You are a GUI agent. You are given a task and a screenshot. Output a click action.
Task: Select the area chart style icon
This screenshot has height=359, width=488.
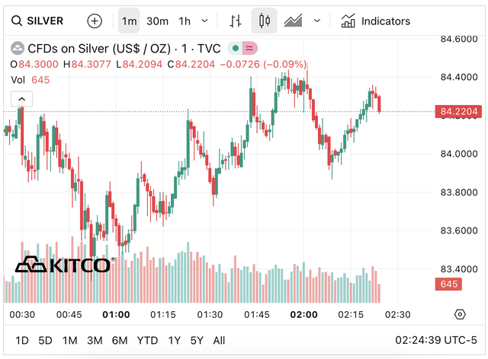(x=294, y=21)
